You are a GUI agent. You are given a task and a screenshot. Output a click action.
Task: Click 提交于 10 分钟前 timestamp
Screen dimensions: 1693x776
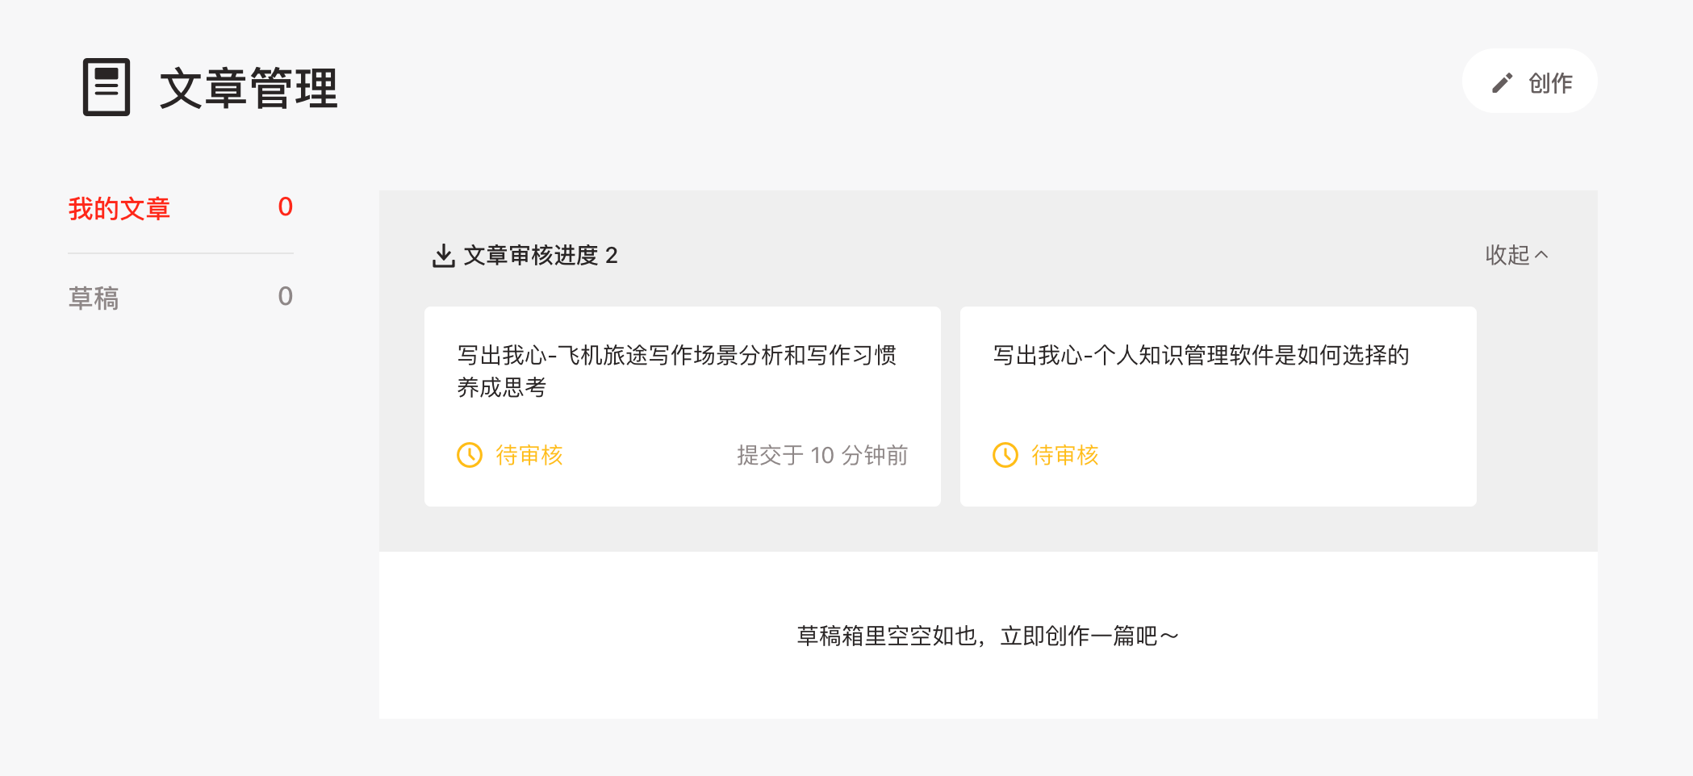[x=822, y=455]
